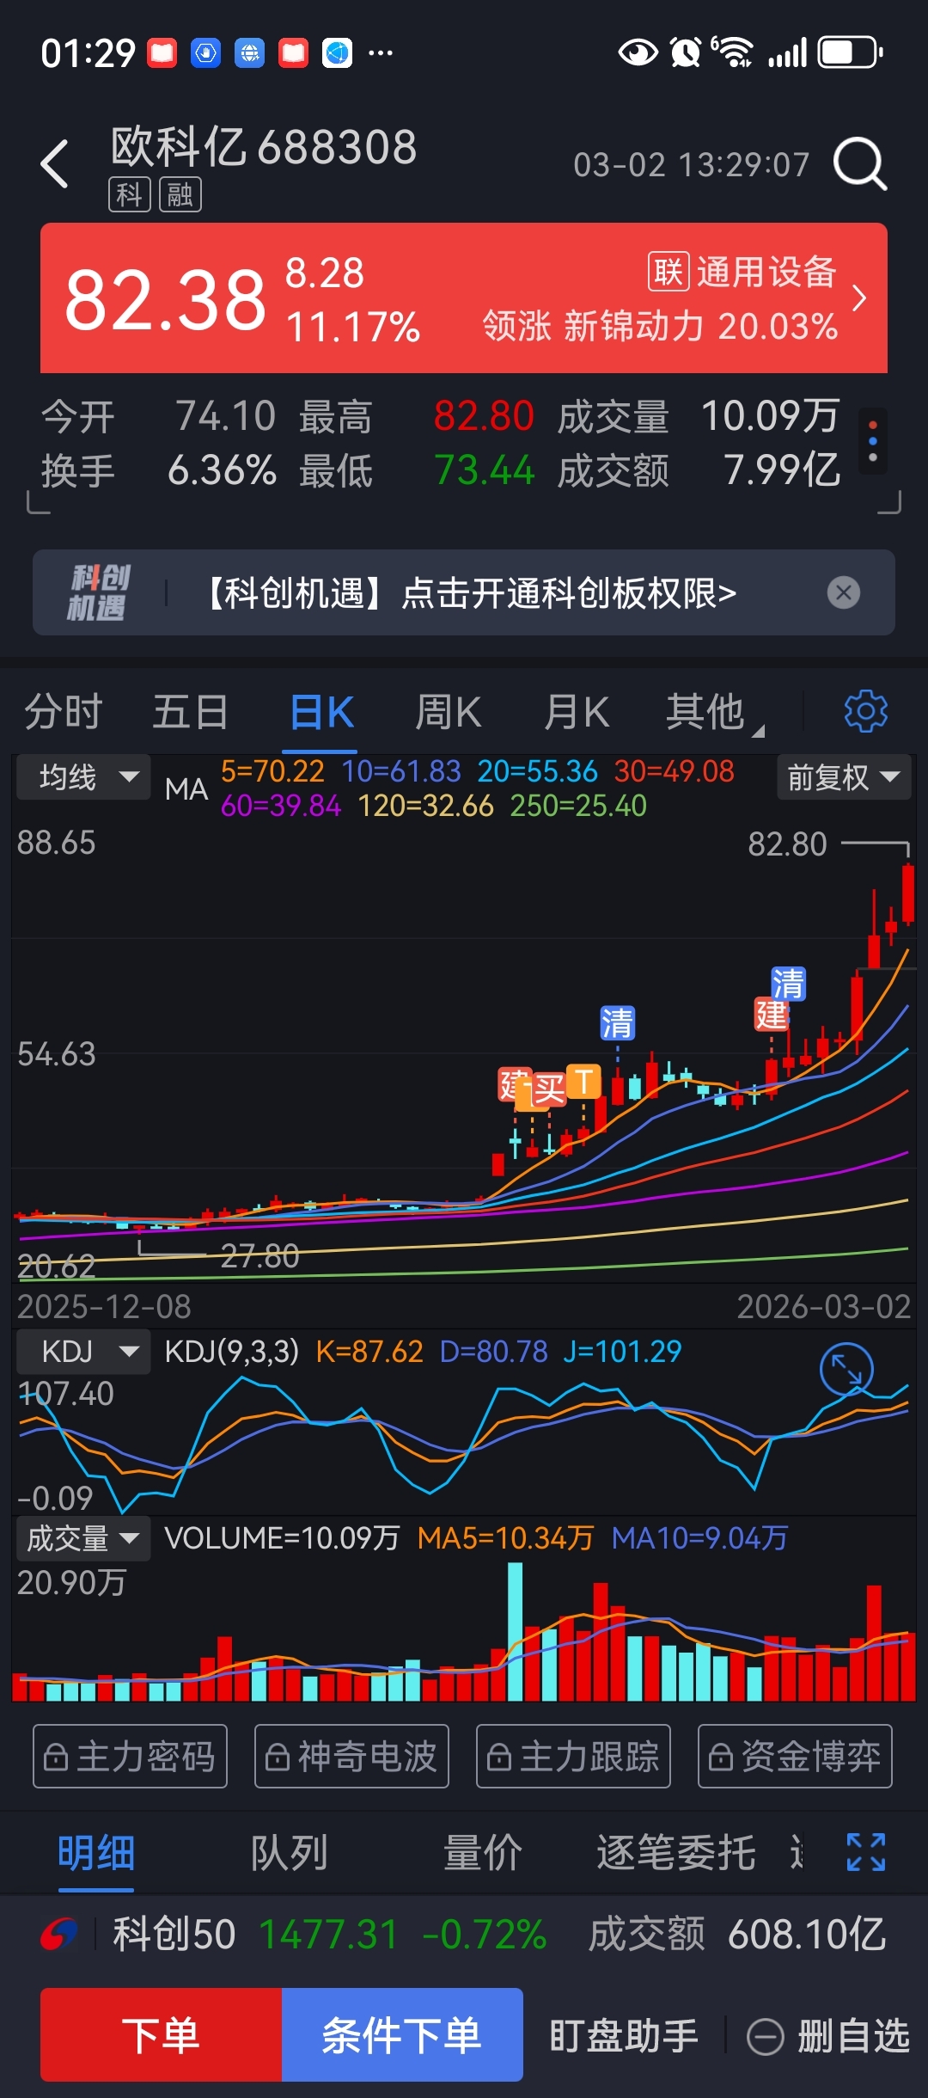Open 通用设备 sector arrow chevron
Image resolution: width=928 pixels, height=2098 pixels.
[858, 298]
